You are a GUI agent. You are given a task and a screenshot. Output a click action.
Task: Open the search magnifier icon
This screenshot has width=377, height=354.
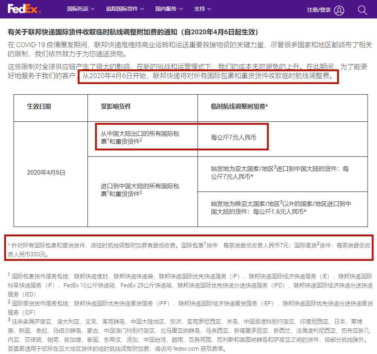point(362,10)
